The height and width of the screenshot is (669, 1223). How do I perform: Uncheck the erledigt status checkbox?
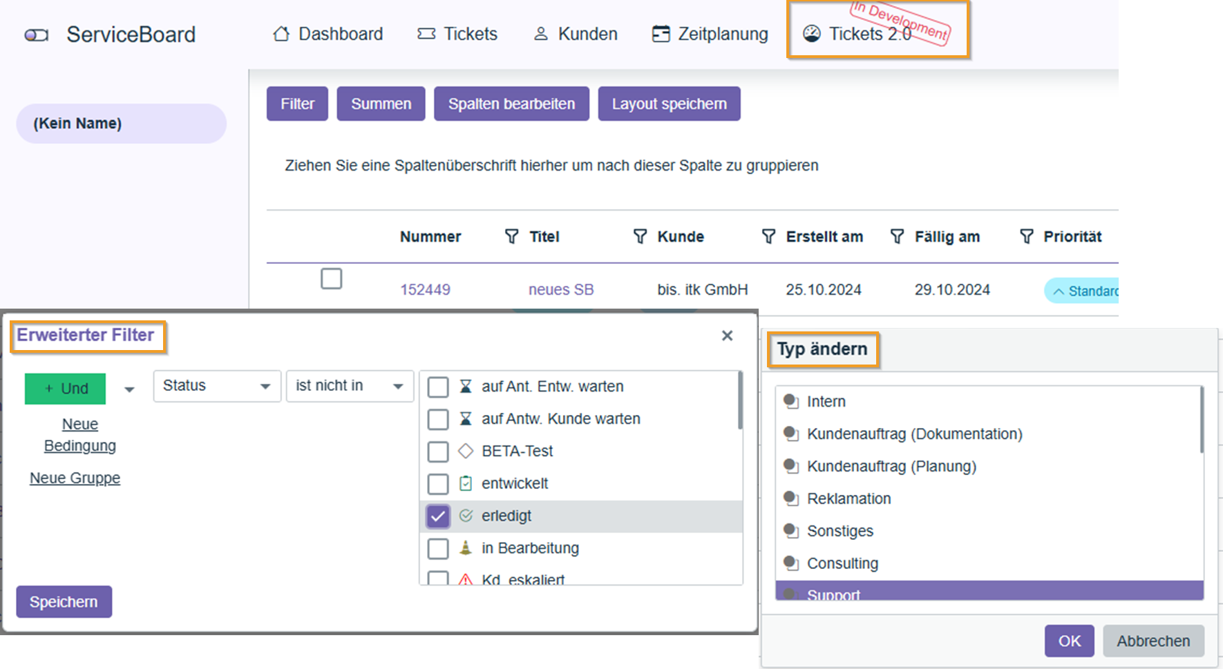tap(438, 516)
